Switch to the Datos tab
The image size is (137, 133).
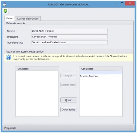click(x=9, y=18)
